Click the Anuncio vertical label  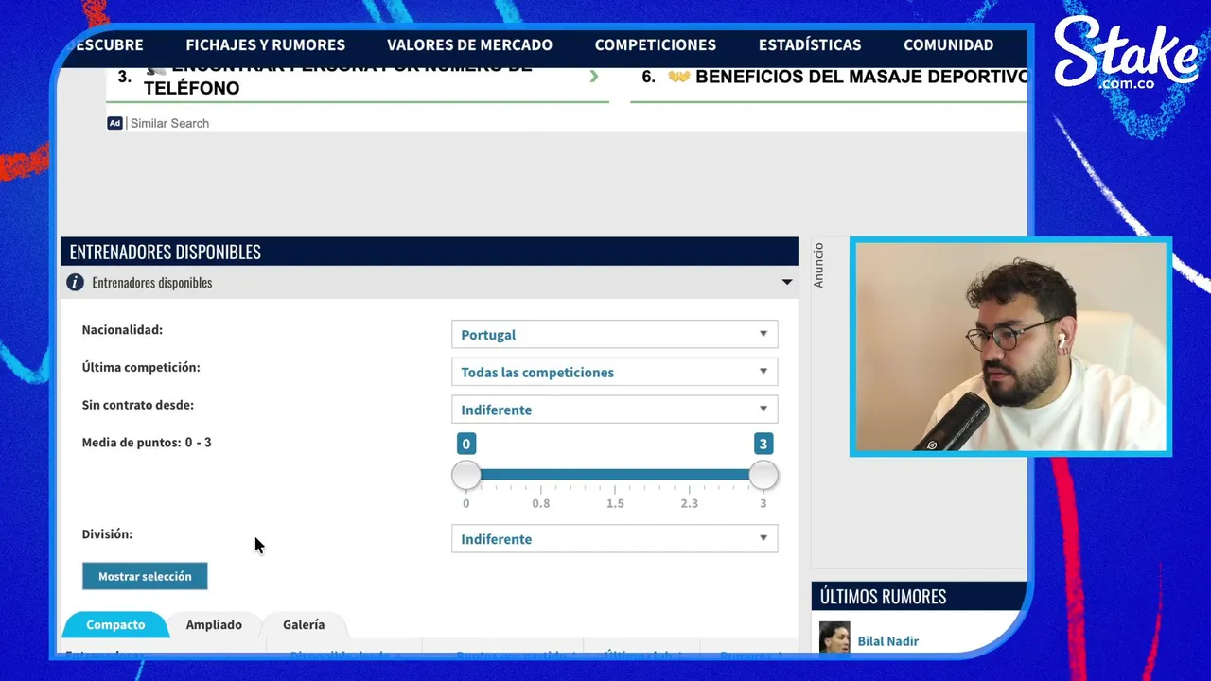[818, 265]
